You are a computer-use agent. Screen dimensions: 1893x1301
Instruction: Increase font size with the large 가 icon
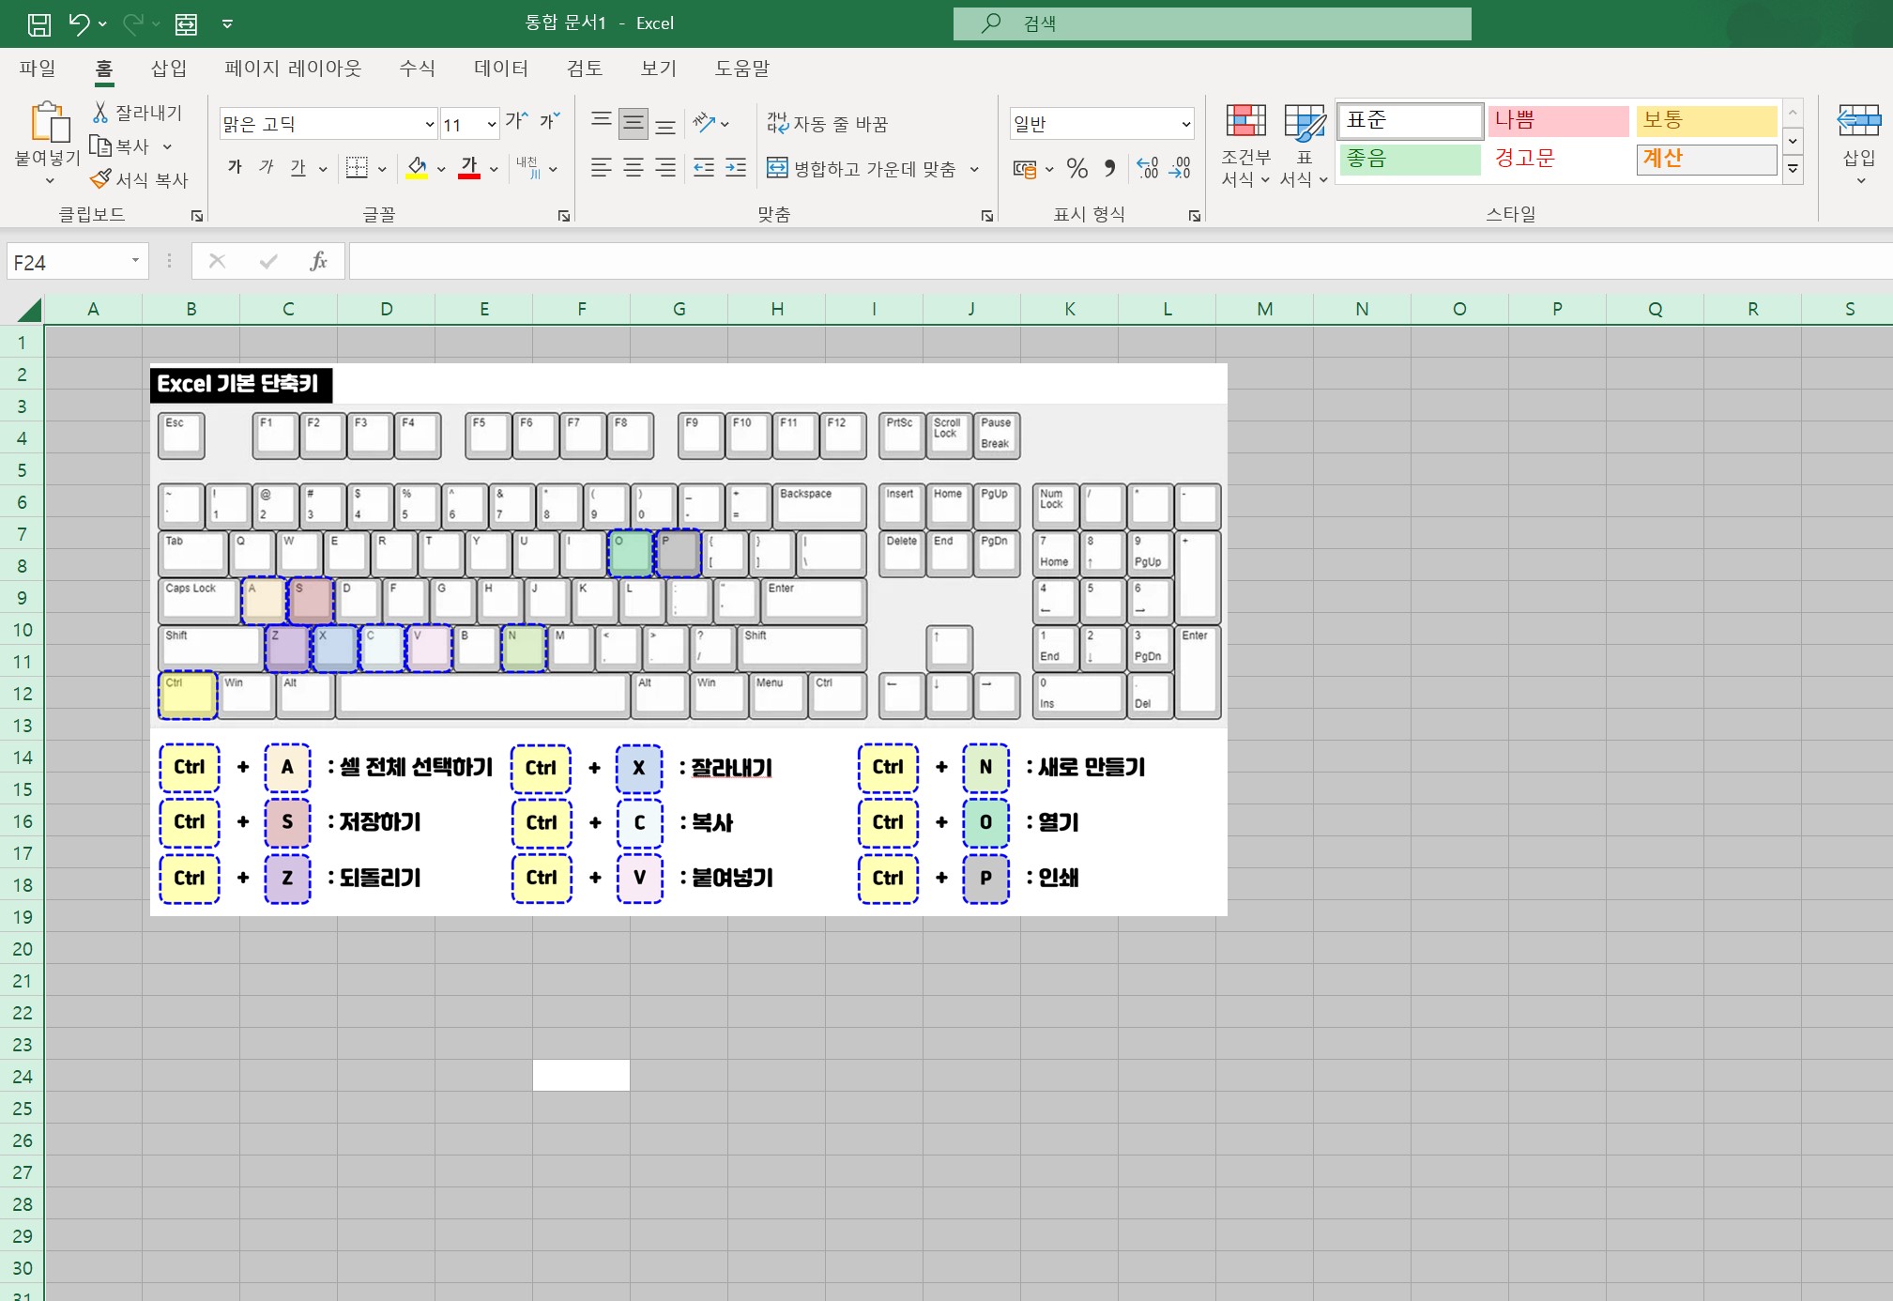[x=516, y=121]
